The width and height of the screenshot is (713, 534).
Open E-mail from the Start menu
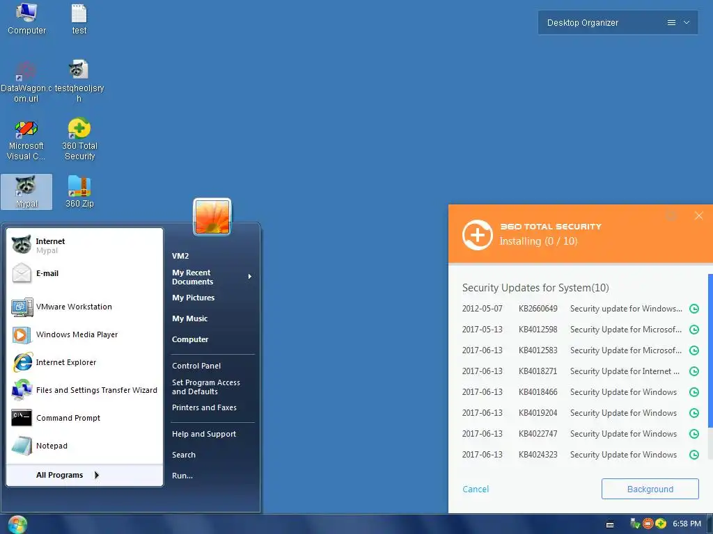[84, 273]
